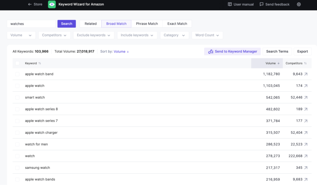Click the purple Search button
This screenshot has height=185, width=317.
point(67,23)
